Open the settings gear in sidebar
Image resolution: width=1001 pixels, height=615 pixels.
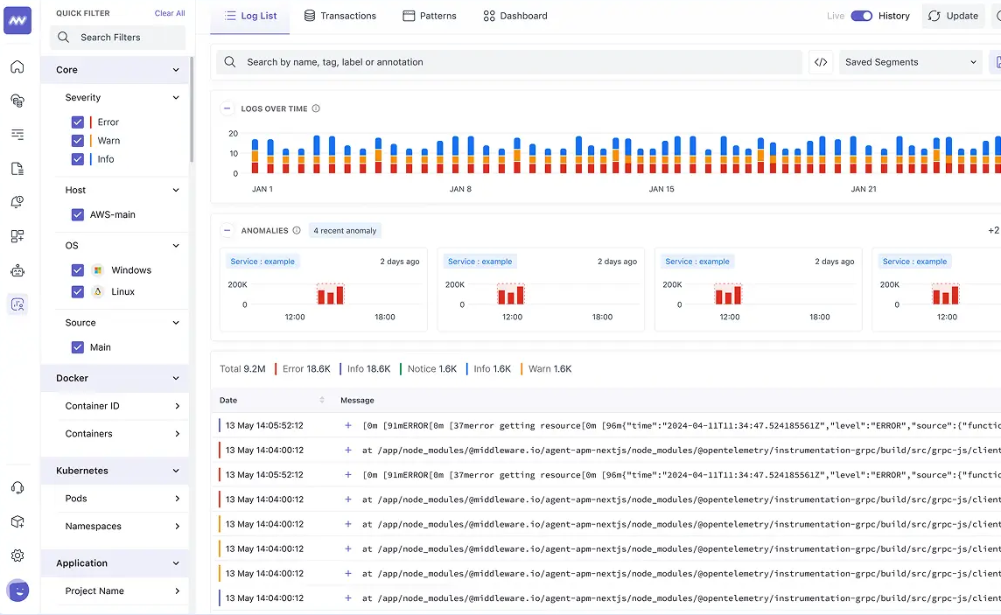(17, 555)
